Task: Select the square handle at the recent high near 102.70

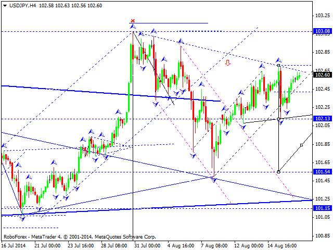Action: [279, 65]
